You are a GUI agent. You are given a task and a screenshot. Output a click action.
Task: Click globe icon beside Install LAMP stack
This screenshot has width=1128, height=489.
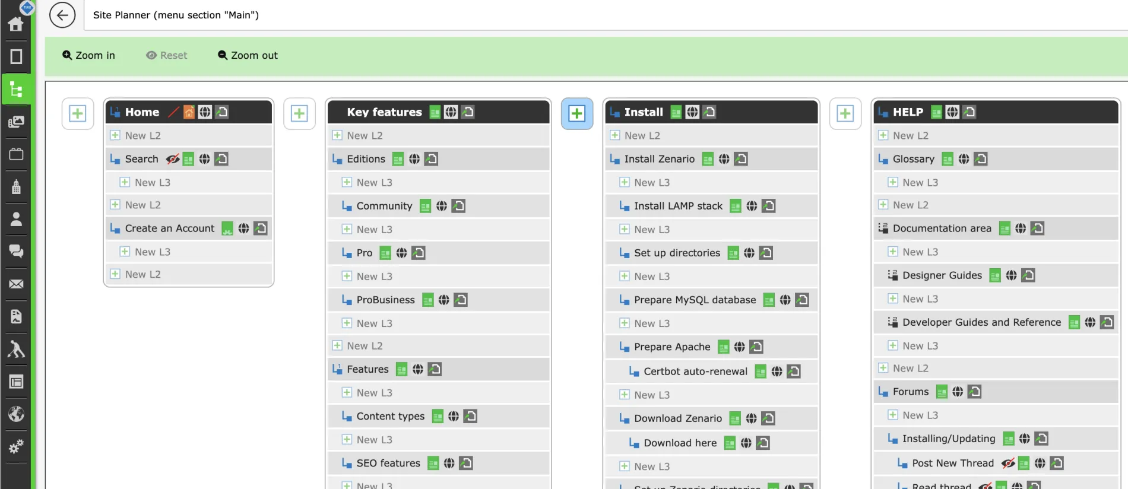tap(752, 206)
